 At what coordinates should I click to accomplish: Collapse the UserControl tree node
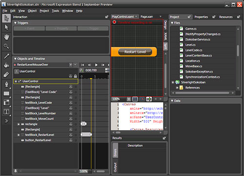click(x=16, y=81)
